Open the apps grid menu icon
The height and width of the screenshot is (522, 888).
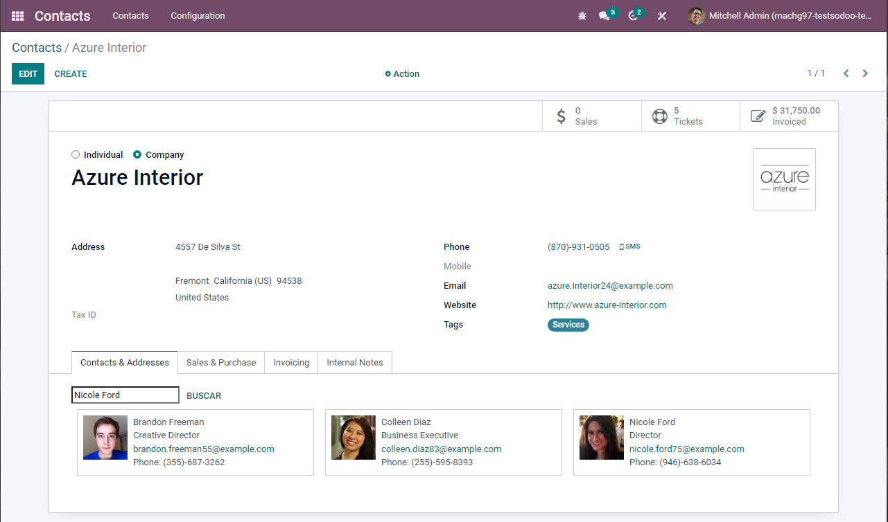point(17,16)
